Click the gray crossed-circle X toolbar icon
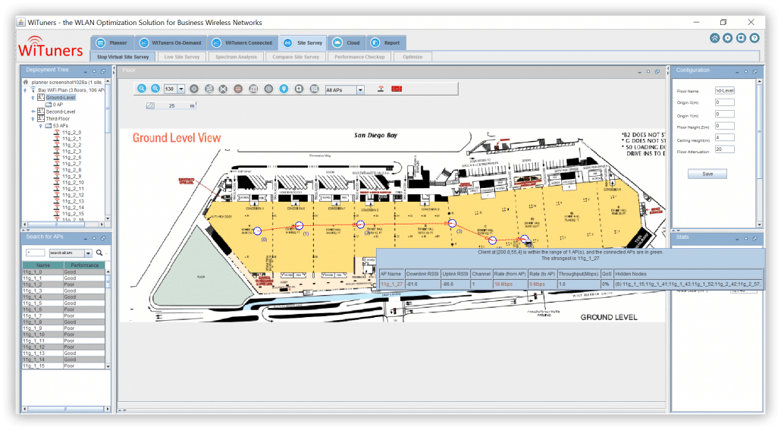This screenshot has width=781, height=430. click(x=223, y=89)
